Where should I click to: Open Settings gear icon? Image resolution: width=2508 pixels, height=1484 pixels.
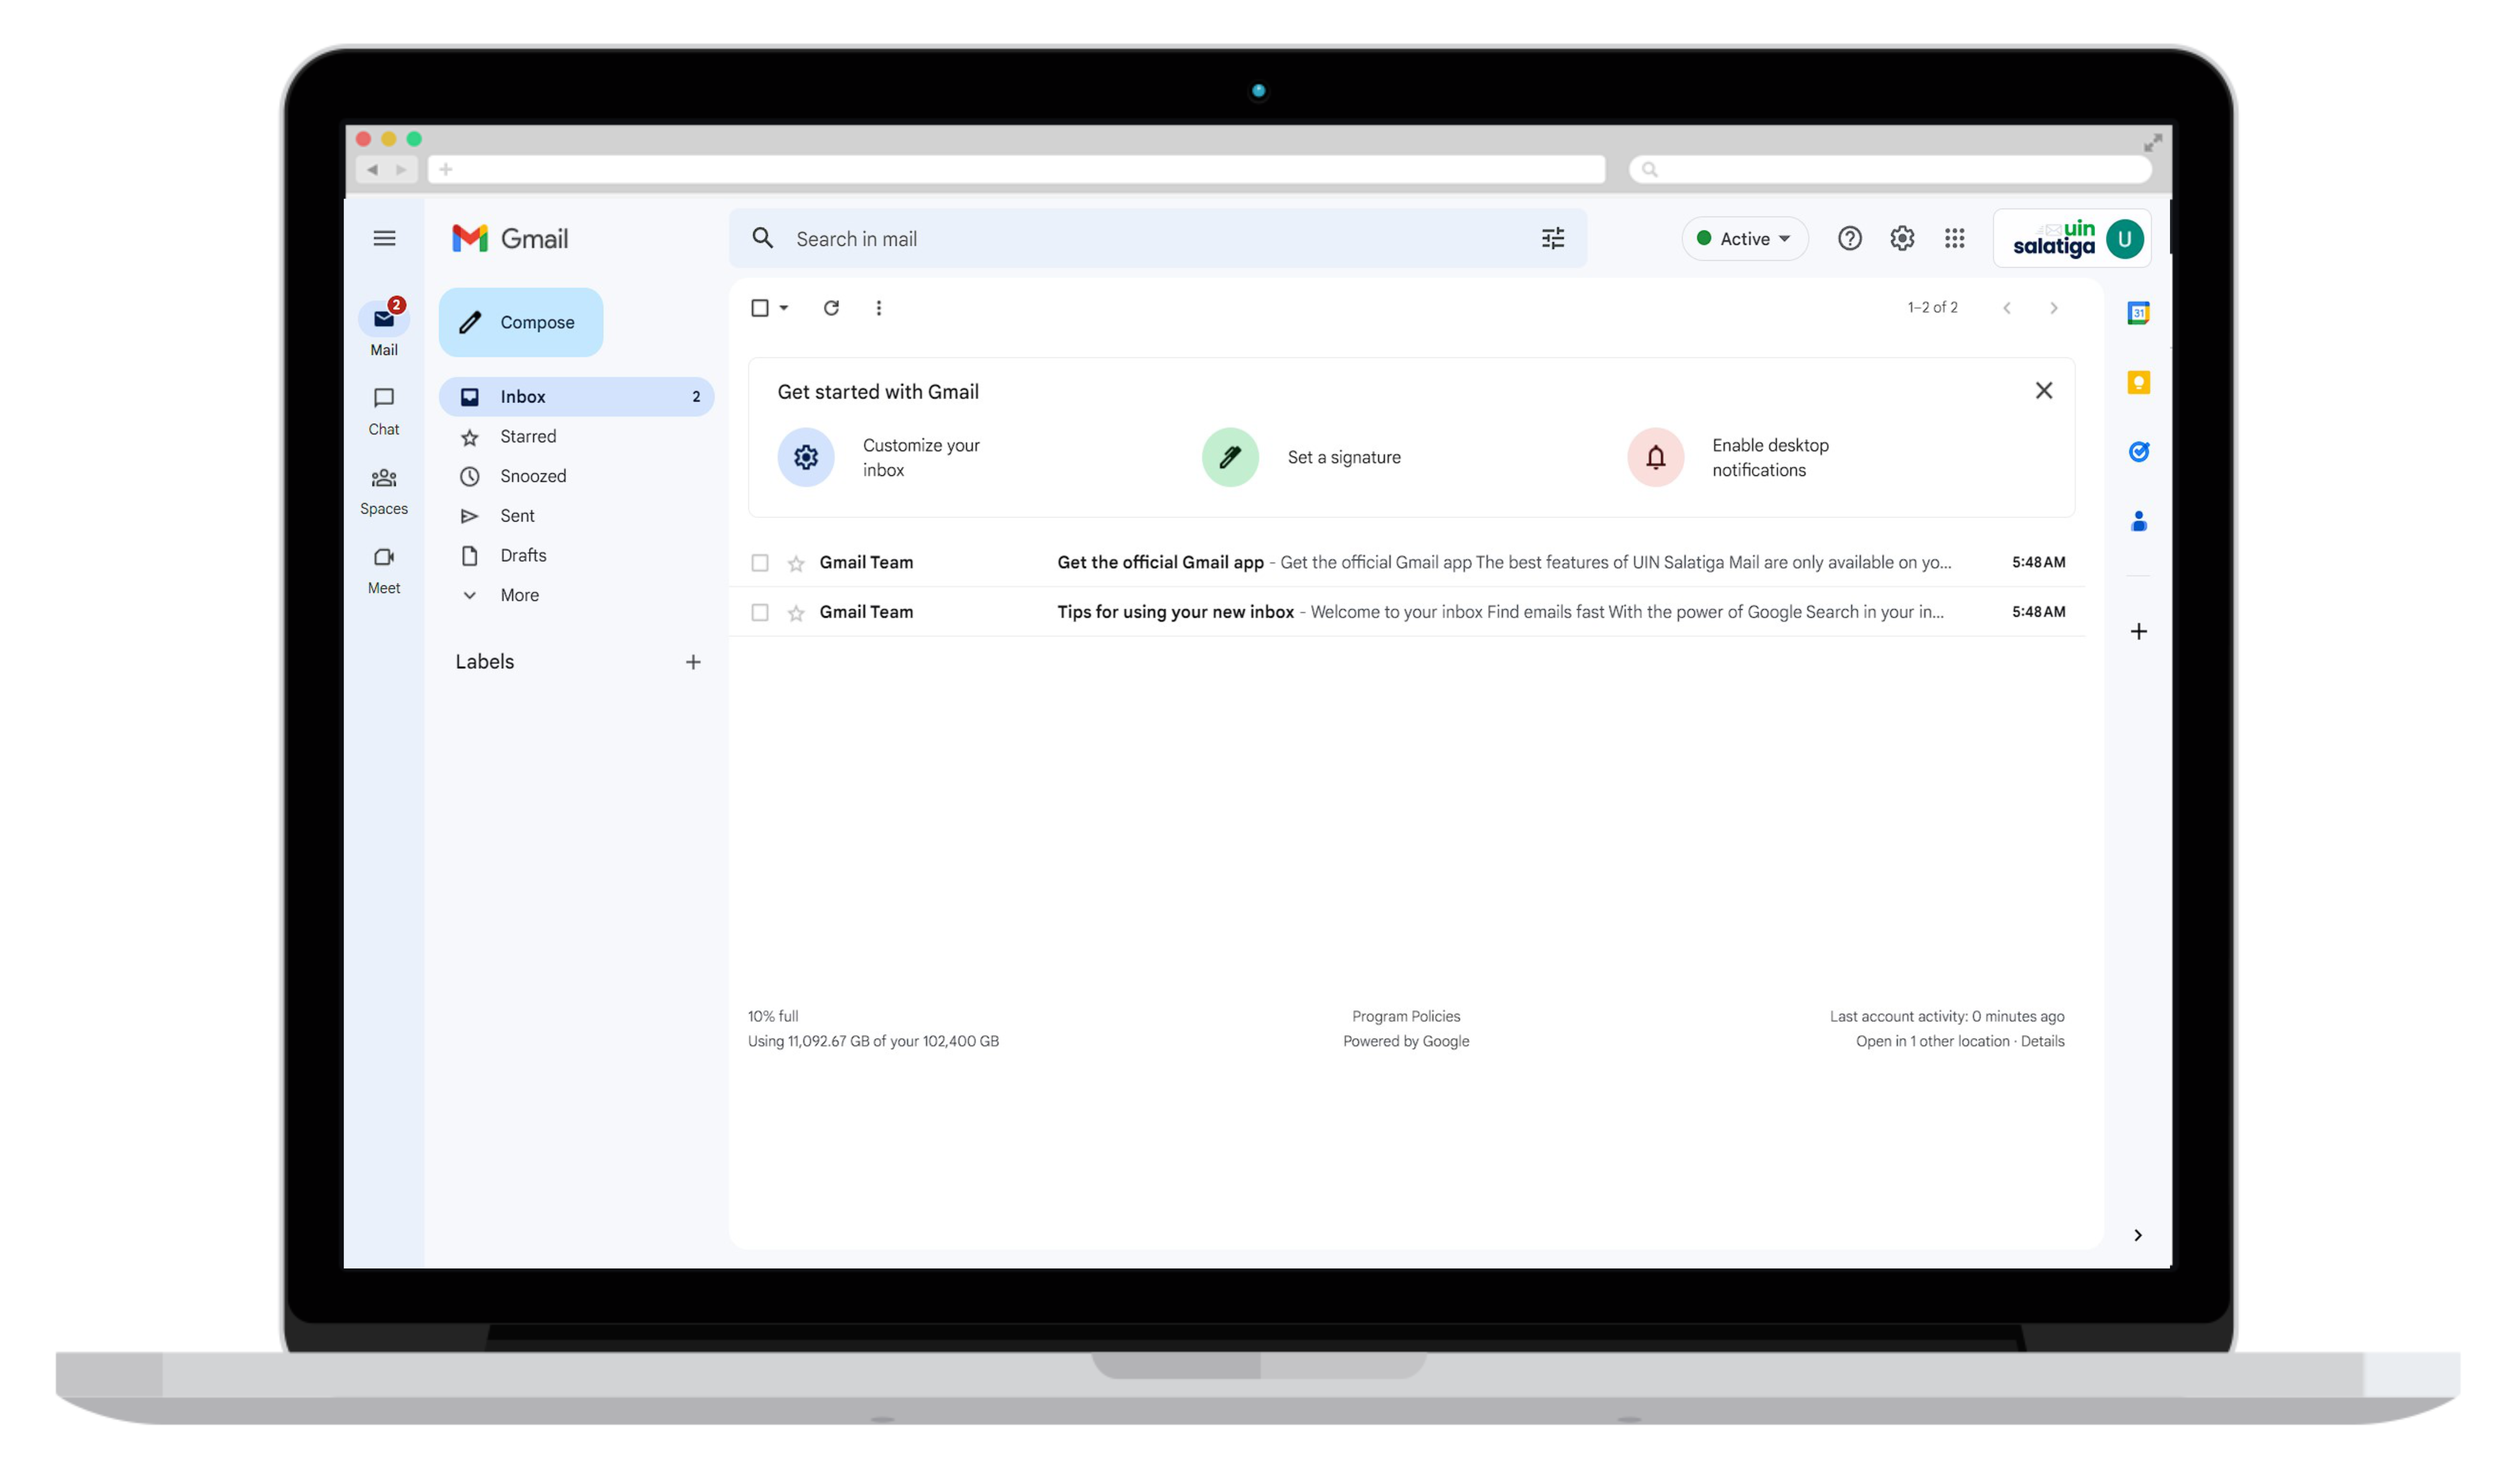1901,238
